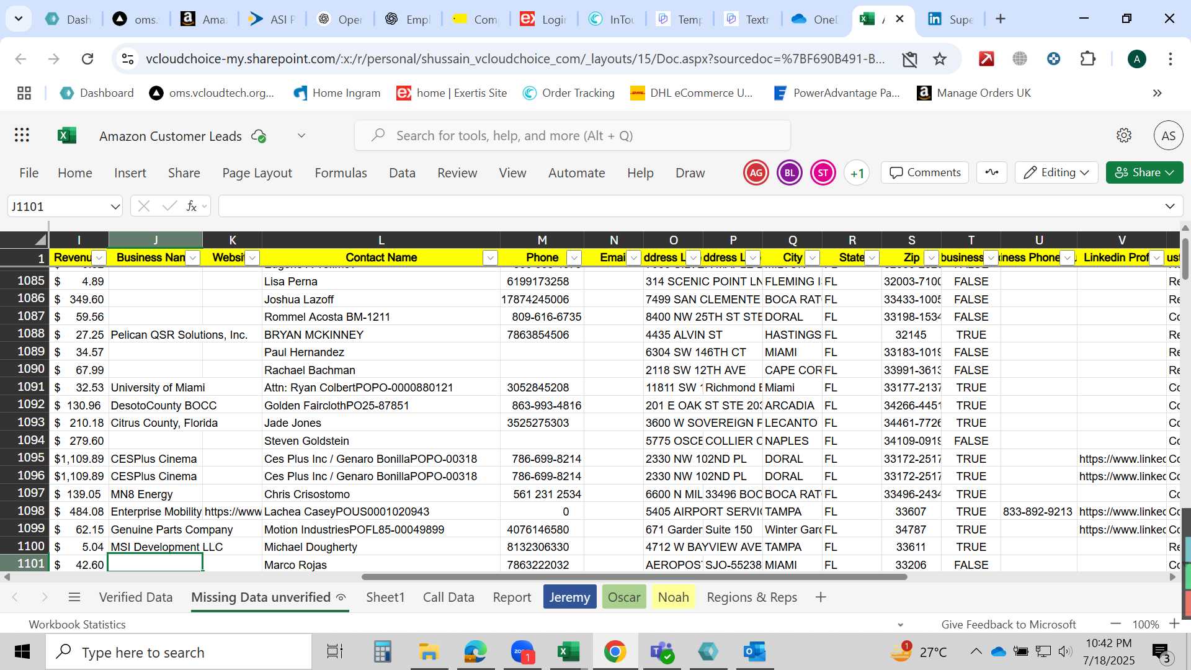
Task: Open a new Chrome tab
Action: (x=1001, y=19)
